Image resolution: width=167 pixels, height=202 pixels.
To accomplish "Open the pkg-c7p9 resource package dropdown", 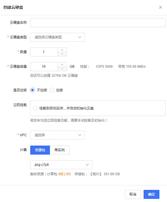I will click(x=61, y=165).
